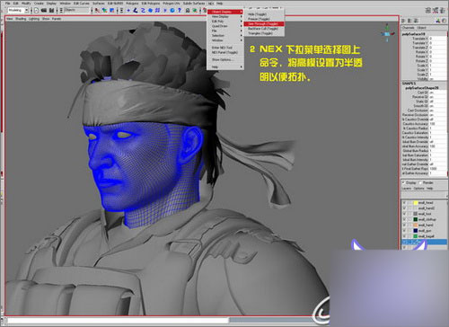
Task: Toggle visibility of the head layer
Action: point(404,203)
